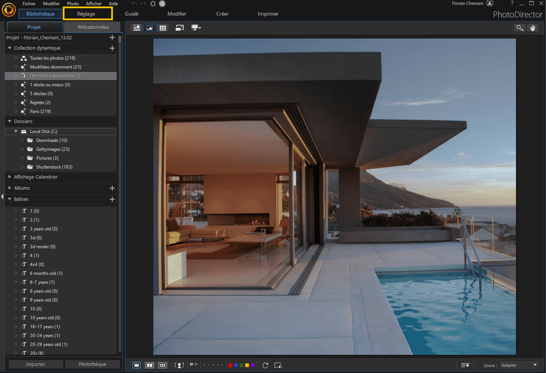Click the redo arrow icon
546x373 pixels.
tap(143, 3)
